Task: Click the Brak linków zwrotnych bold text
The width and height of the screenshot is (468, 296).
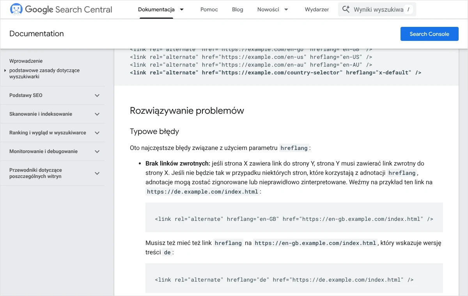Action: point(178,164)
